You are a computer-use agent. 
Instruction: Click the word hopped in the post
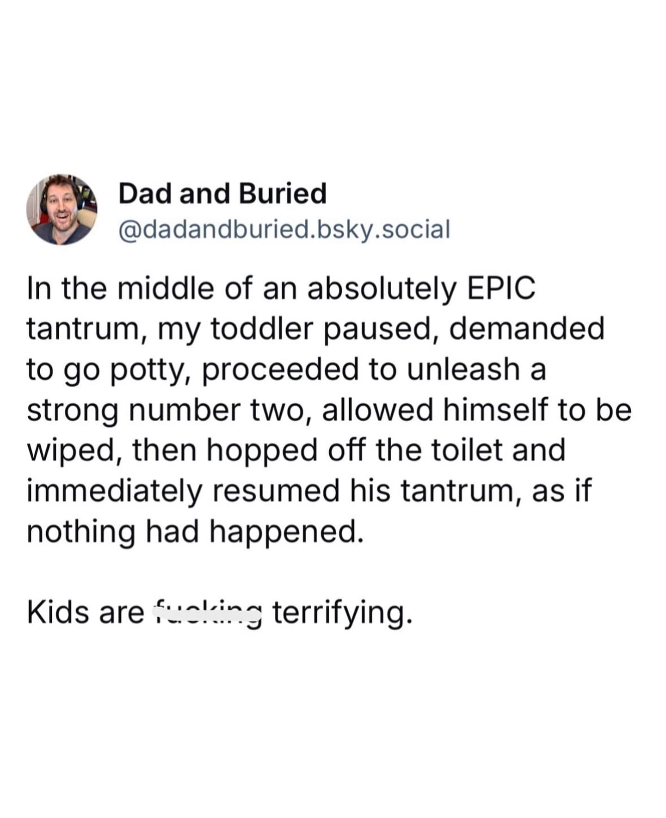pyautogui.click(x=262, y=450)
